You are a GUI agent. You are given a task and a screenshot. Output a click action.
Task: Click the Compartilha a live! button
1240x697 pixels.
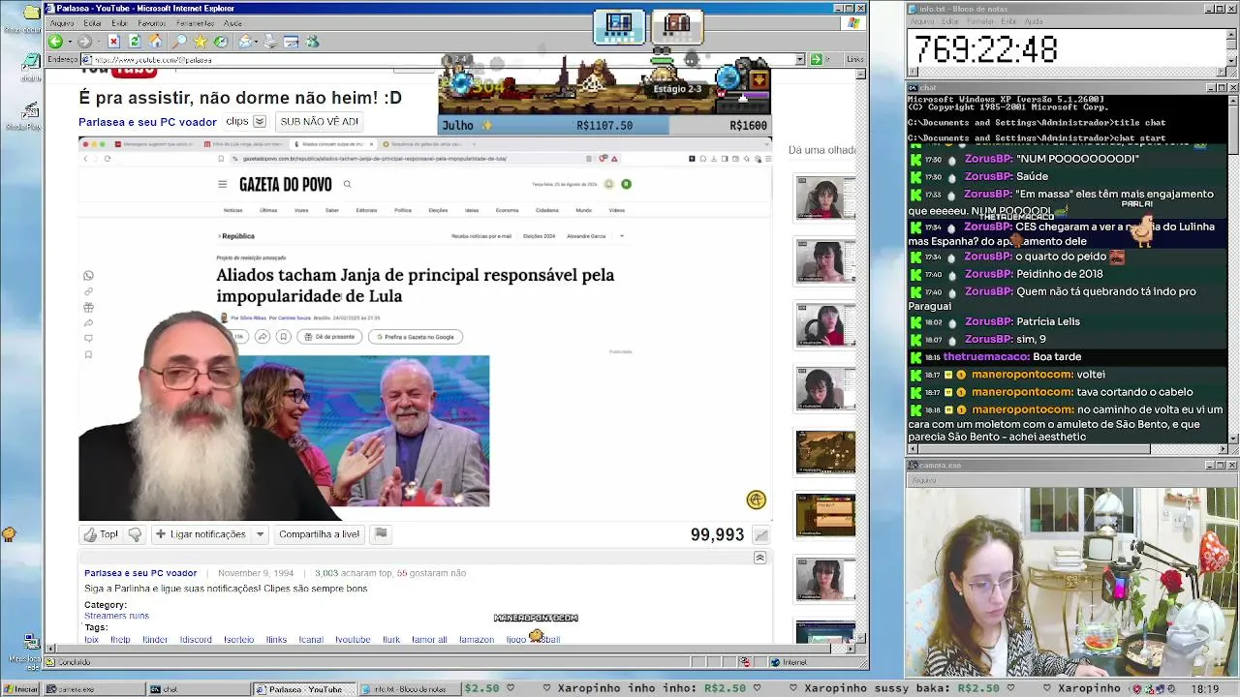pos(319,534)
